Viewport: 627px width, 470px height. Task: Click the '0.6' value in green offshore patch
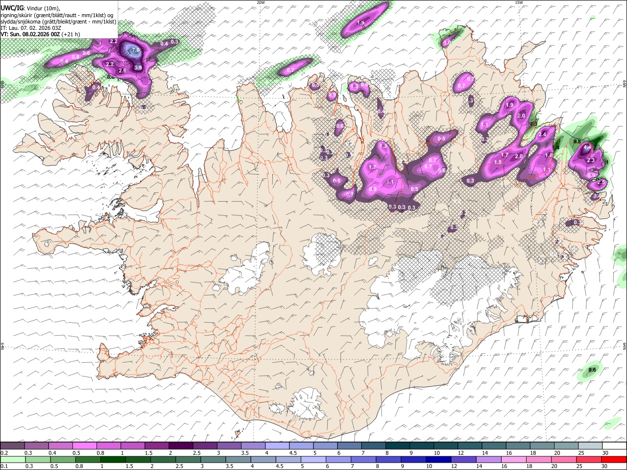pos(592,370)
